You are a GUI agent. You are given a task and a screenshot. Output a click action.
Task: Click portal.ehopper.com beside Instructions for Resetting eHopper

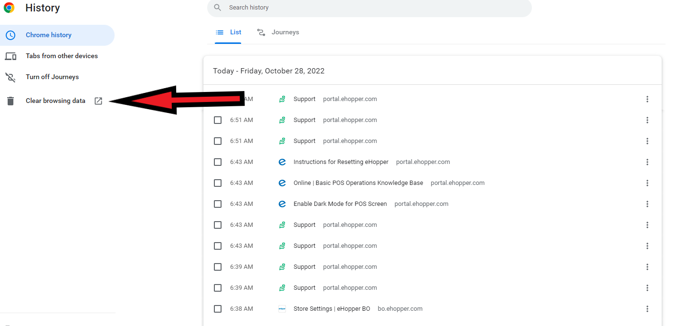point(423,162)
